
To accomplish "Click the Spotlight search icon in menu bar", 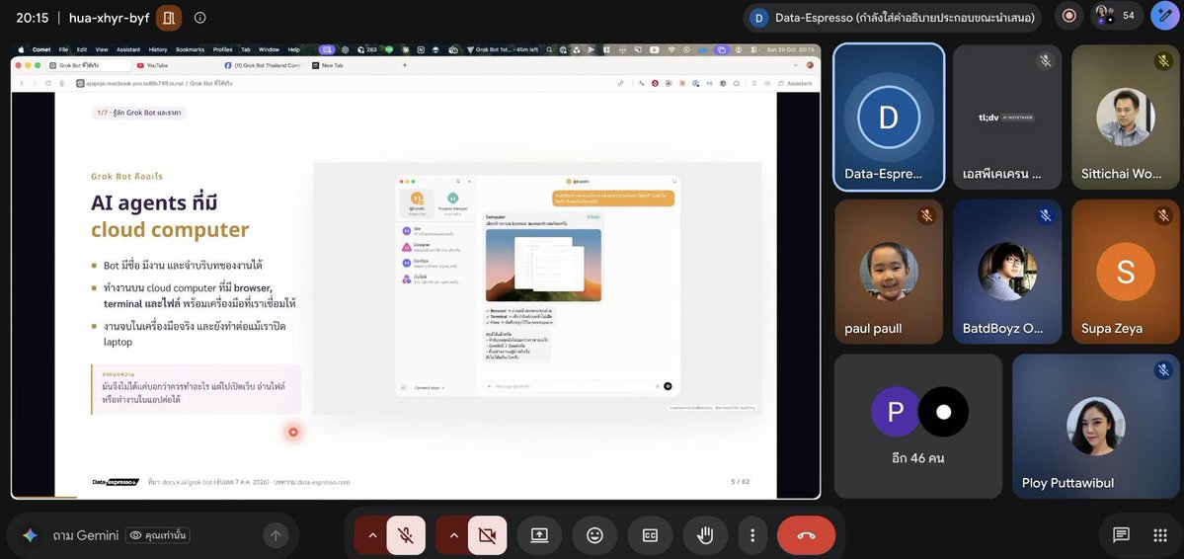I will 550,49.
